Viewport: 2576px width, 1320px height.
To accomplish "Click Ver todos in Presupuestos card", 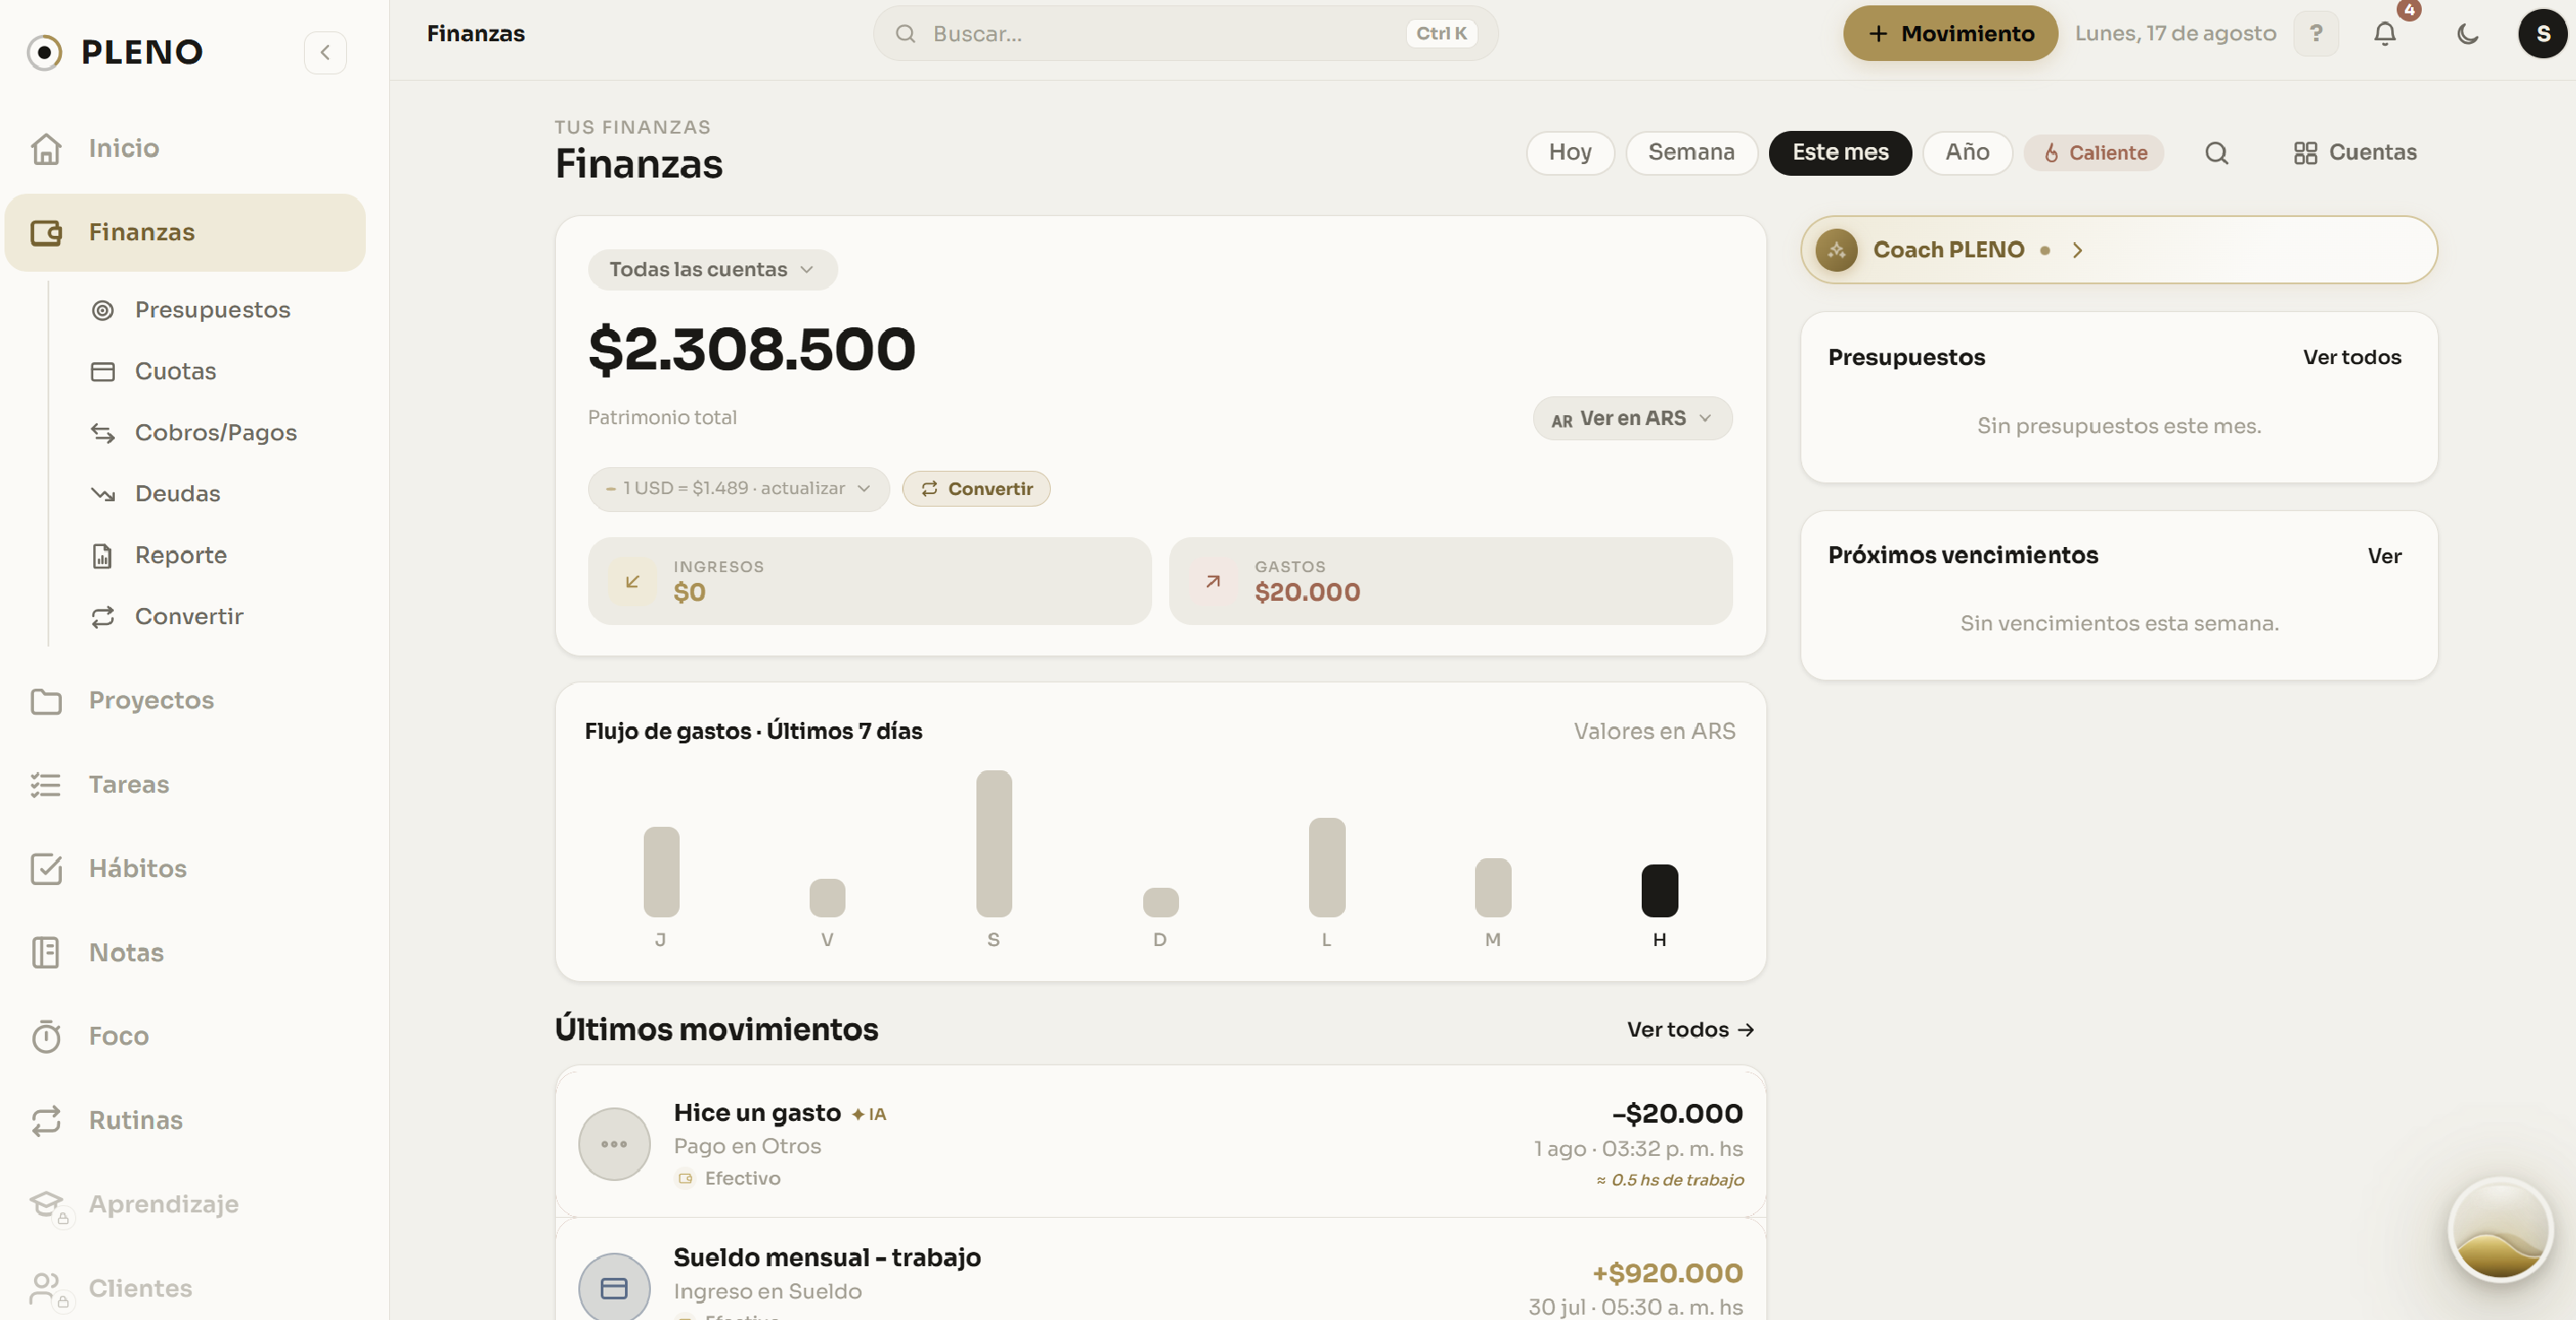I will point(2351,358).
